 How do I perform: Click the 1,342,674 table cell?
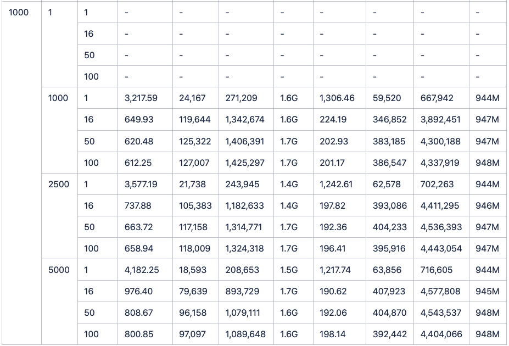coord(245,120)
